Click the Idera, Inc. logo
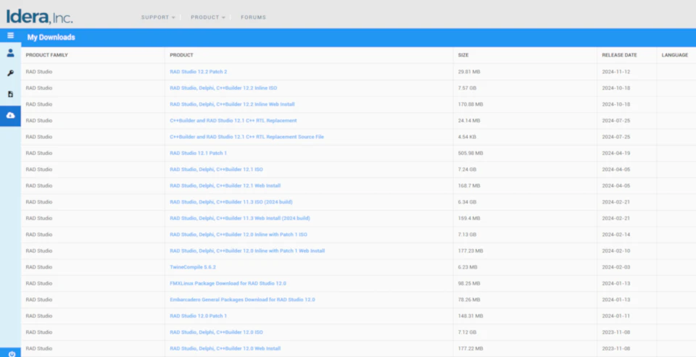Screen dimensions: 696x357 point(39,17)
